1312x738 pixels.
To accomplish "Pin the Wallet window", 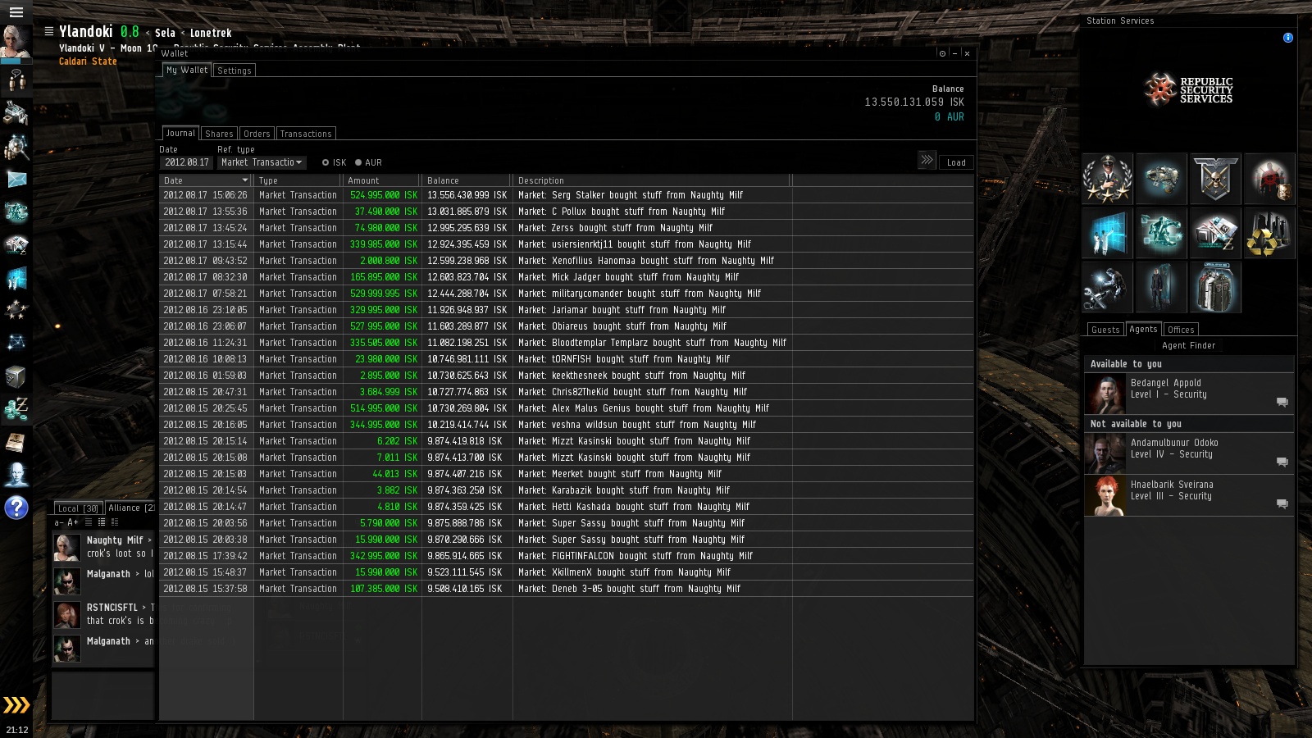I will click(942, 53).
